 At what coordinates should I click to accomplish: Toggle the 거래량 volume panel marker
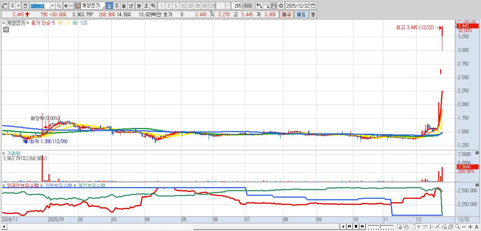click(x=4, y=153)
